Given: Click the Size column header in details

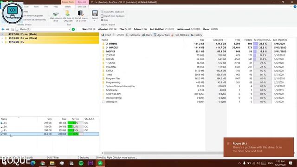Looking at the screenshot, I should coord(202,40).
